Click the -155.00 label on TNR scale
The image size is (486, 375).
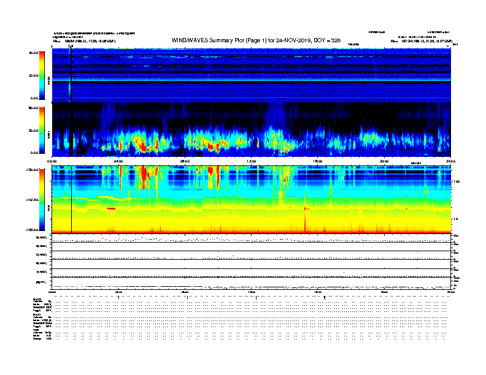coord(33,230)
